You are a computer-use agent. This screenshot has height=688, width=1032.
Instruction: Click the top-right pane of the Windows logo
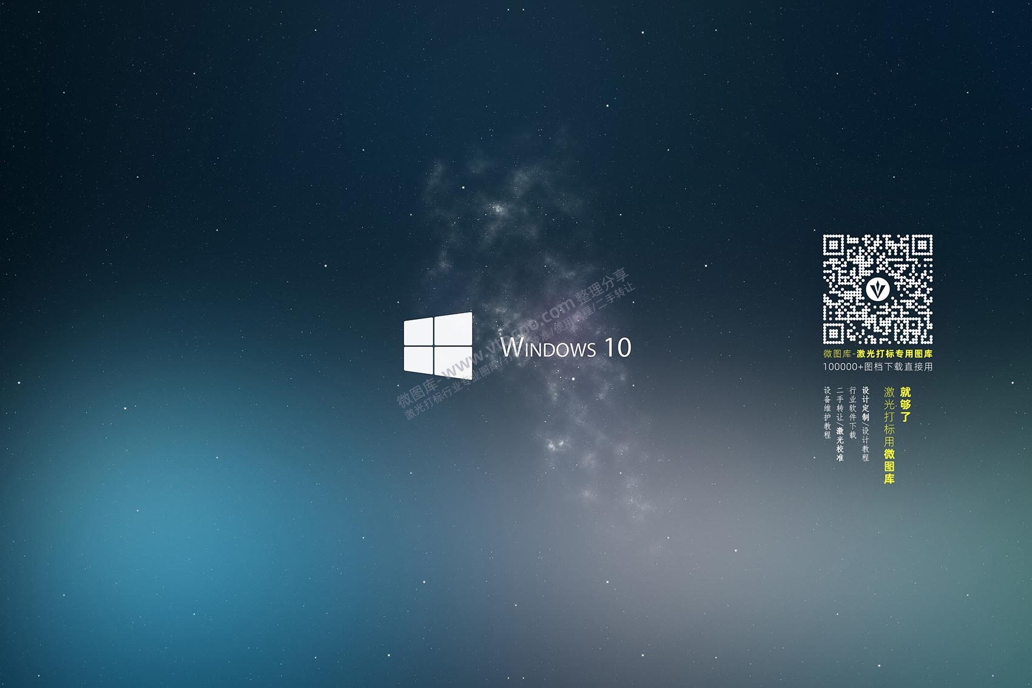(453, 329)
